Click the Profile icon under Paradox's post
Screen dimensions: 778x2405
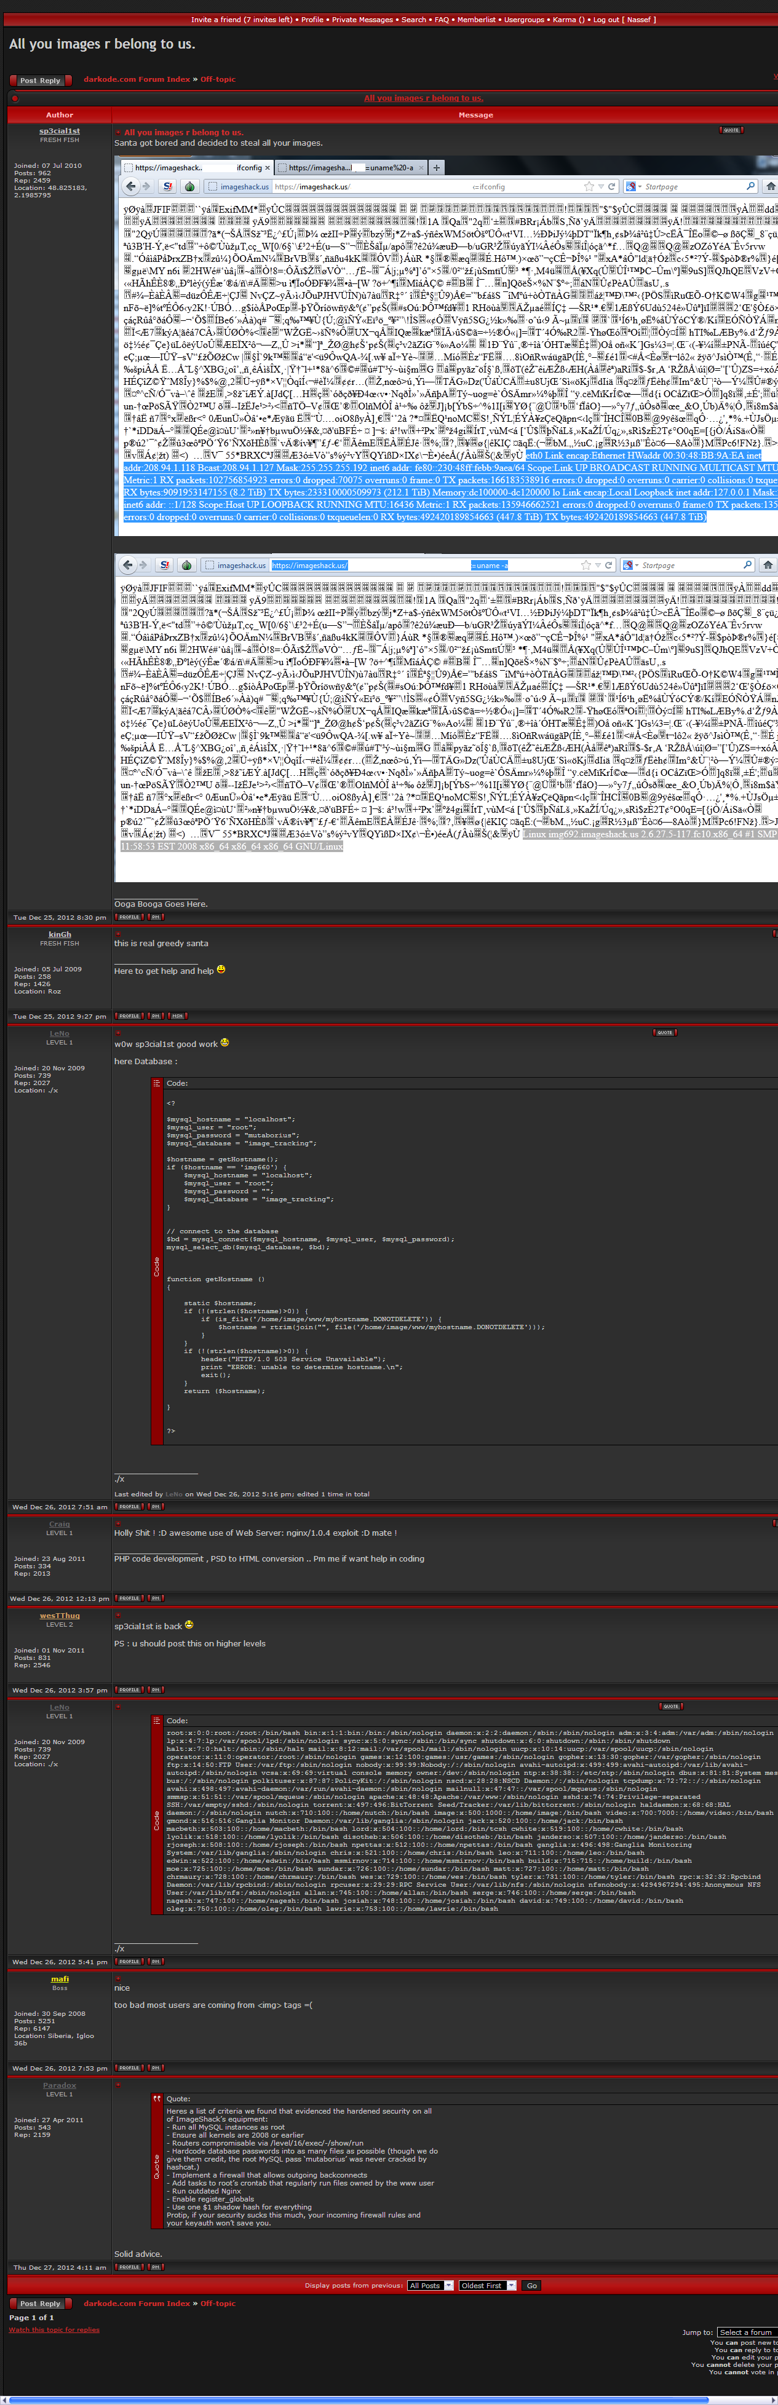[x=129, y=2267]
